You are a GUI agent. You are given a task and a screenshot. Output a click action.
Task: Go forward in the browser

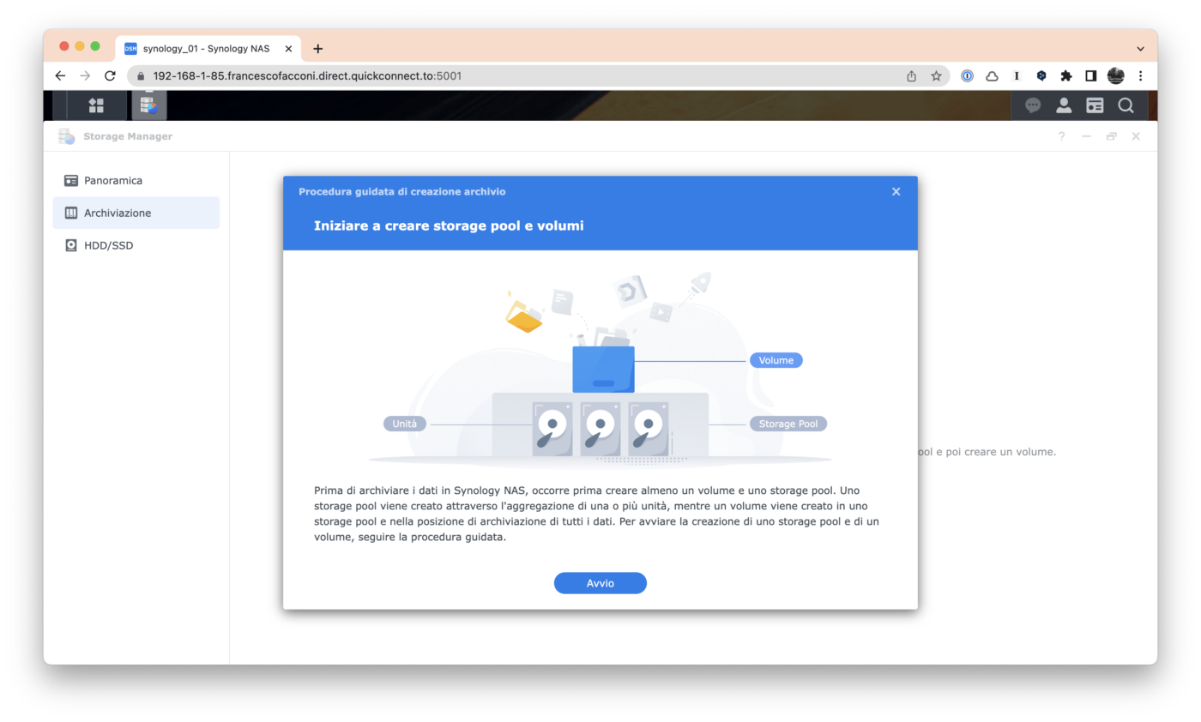click(85, 75)
